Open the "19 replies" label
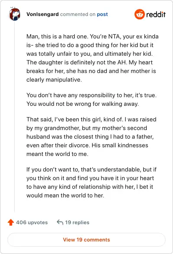 tap(77, 222)
